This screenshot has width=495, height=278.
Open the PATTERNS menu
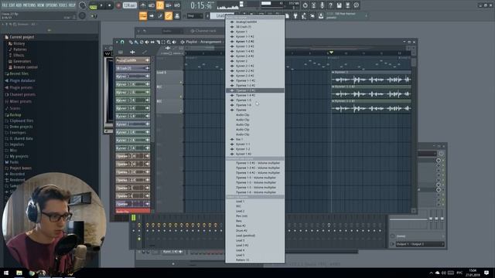pyautogui.click(x=29, y=5)
